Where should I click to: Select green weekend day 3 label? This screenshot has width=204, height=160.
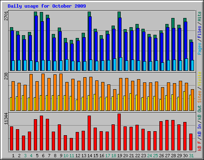[x=25, y=156]
